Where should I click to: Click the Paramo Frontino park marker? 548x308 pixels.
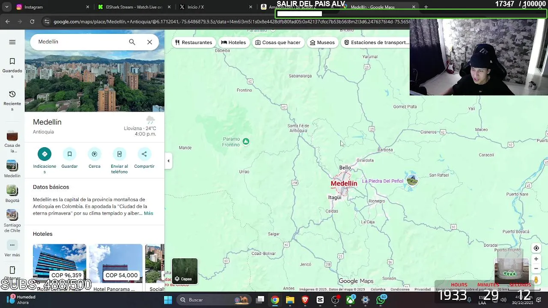pyautogui.click(x=246, y=142)
